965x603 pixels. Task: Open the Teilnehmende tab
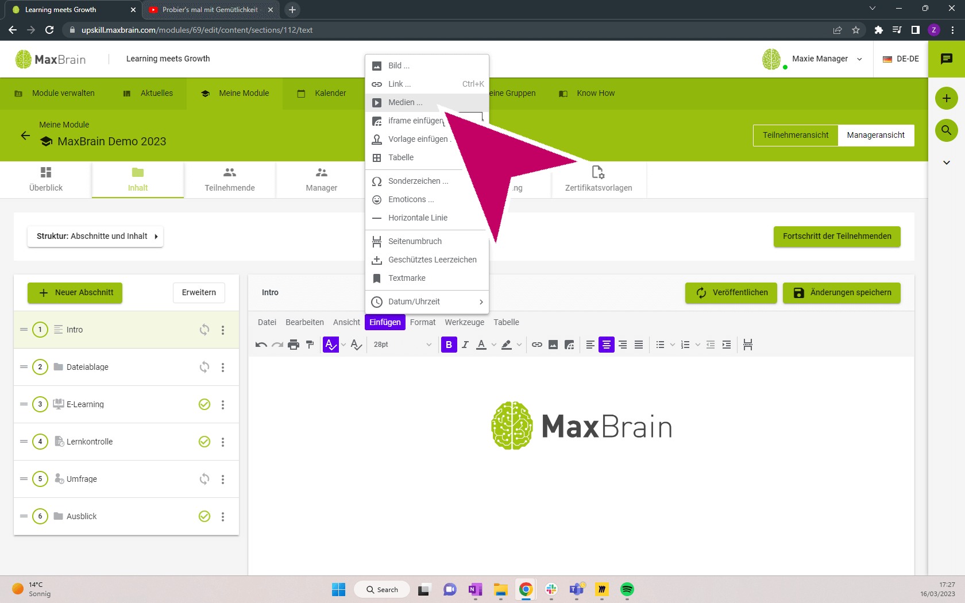pos(230,180)
